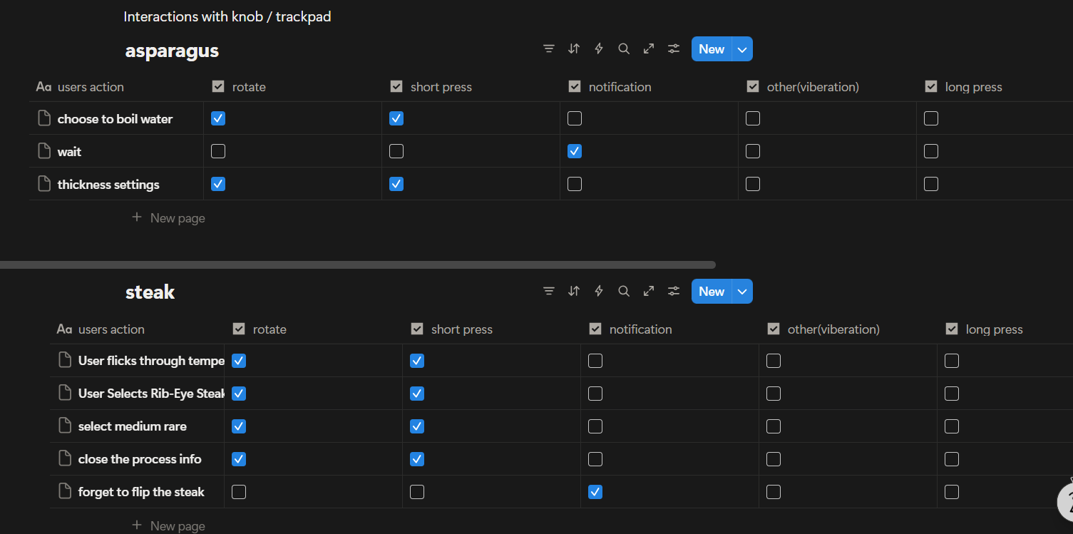Viewport: 1073px width, 534px height.
Task: Open automations lightning icon in asparagus toolbar
Action: [599, 49]
